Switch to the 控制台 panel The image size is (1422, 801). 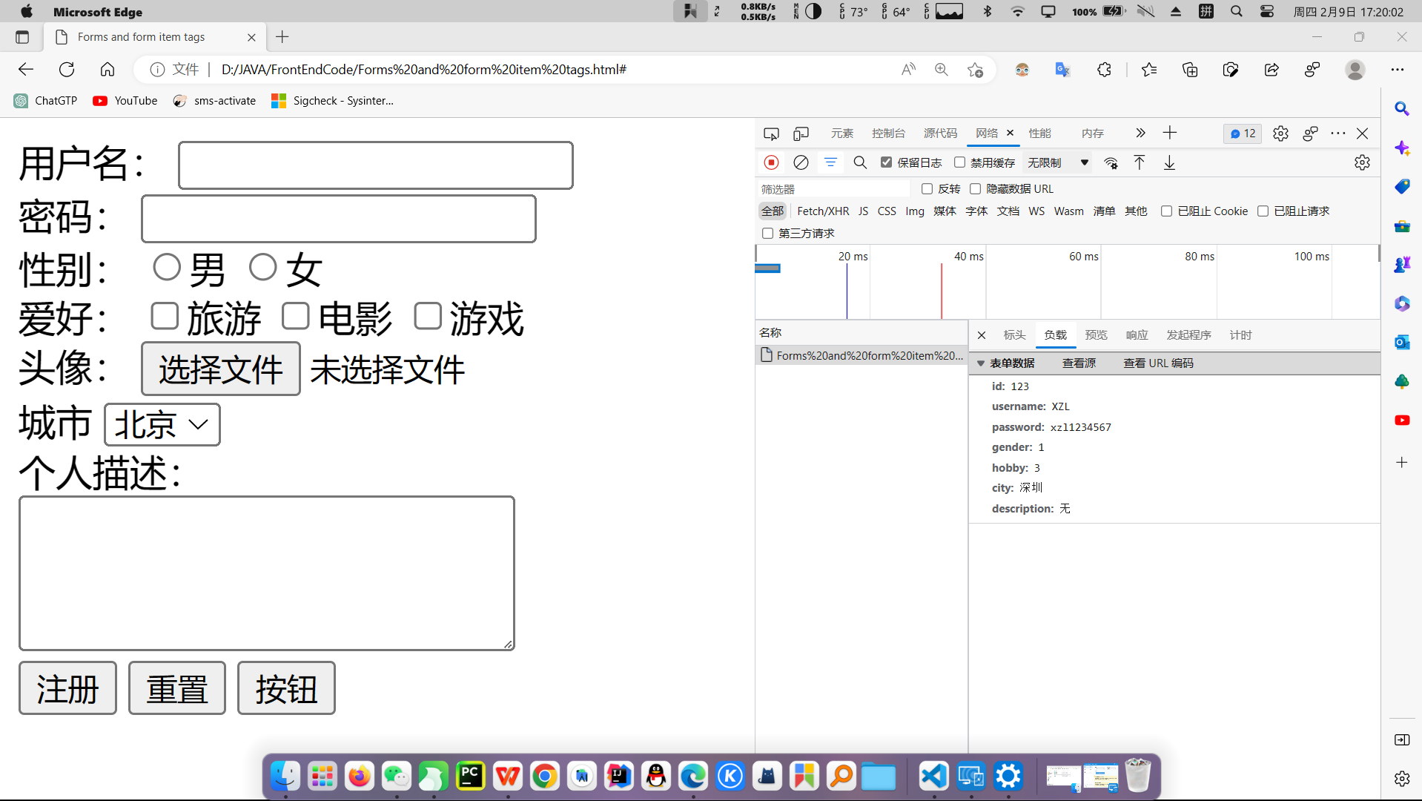pyautogui.click(x=888, y=133)
